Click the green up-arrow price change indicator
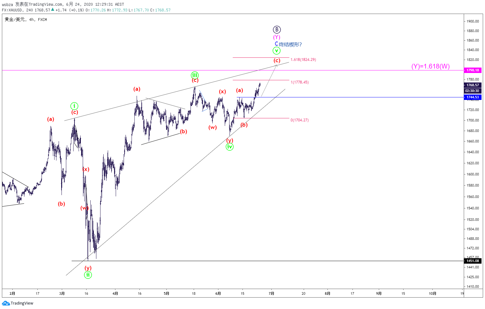 point(53,10)
